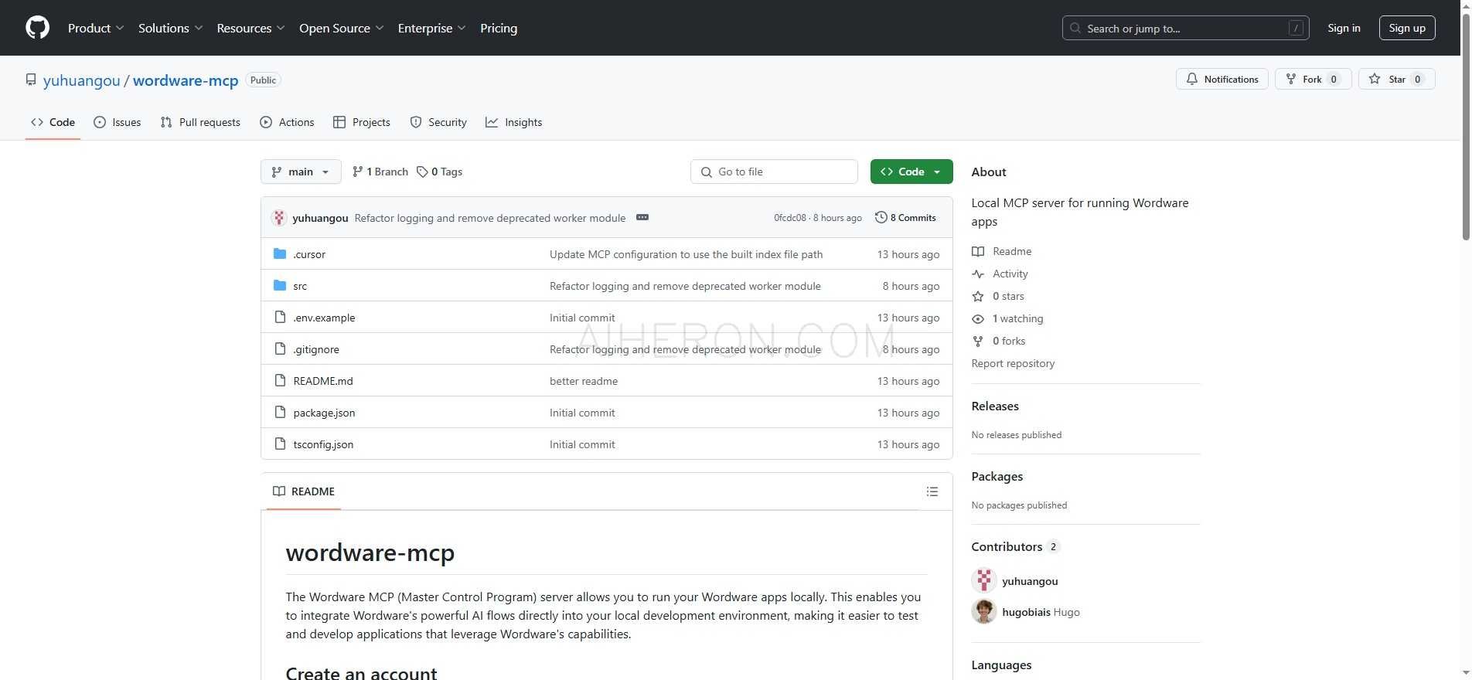This screenshot has height=680, width=1472.
Task: Switch to the Code tab
Action: (x=53, y=122)
